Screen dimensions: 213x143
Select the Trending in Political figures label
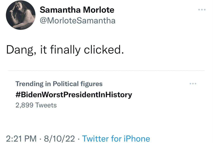[59, 84]
